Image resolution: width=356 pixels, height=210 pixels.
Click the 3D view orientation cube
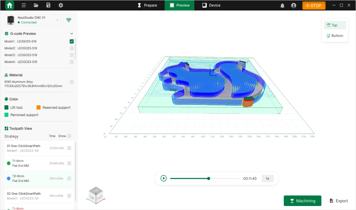pos(96,195)
